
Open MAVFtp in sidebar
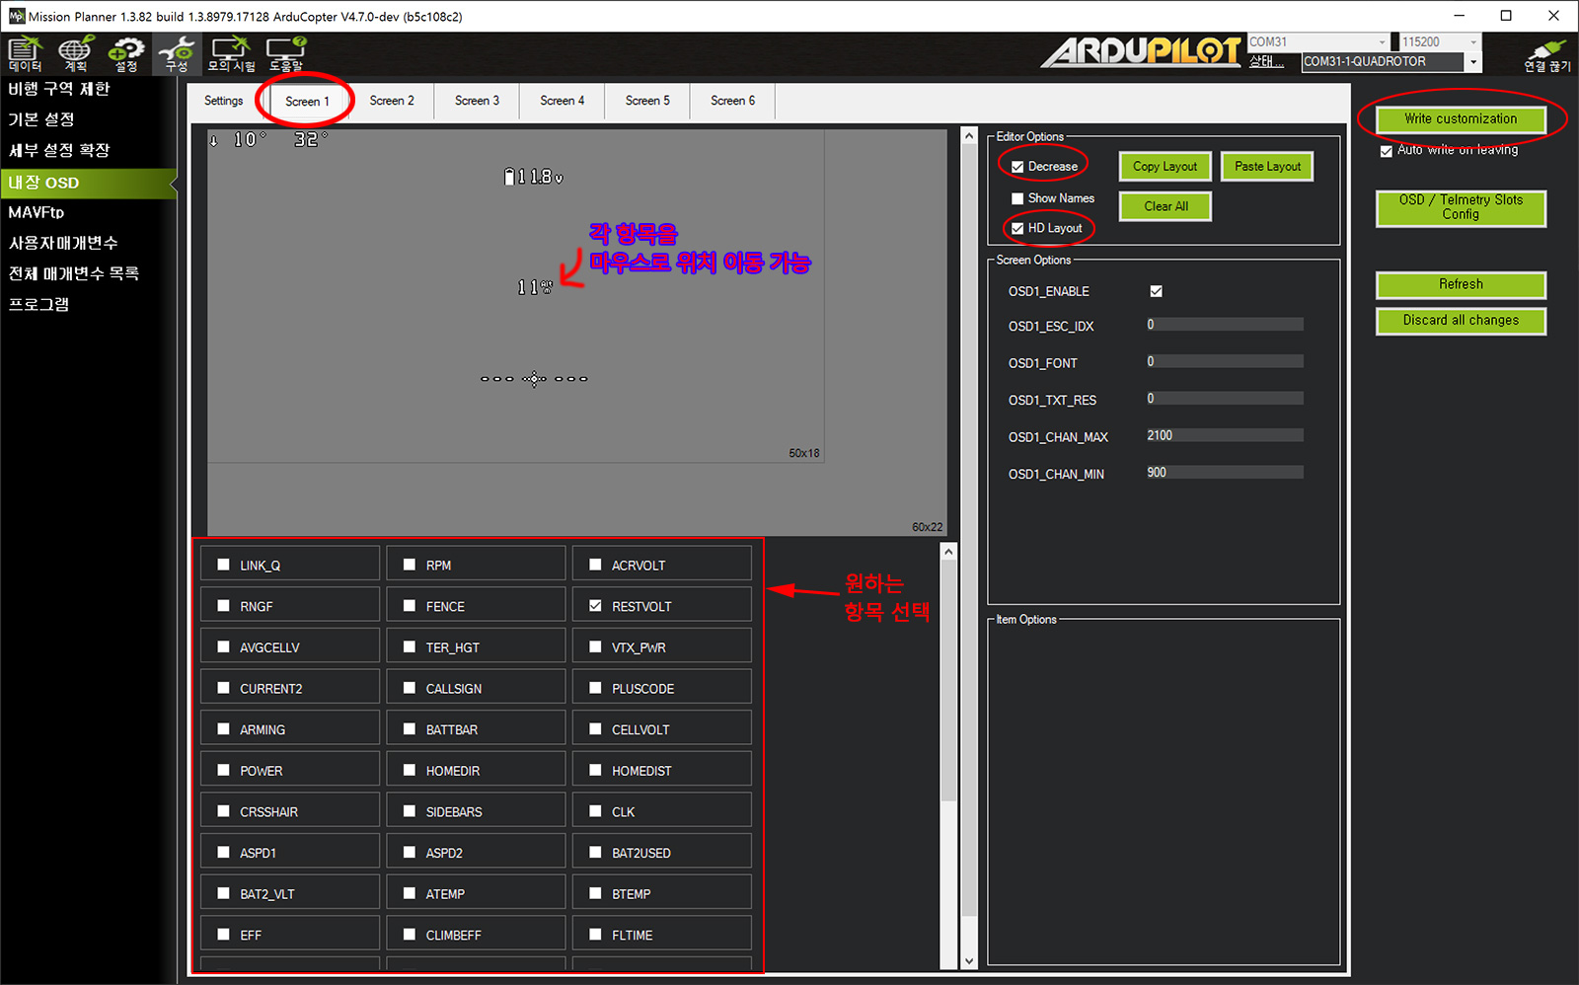click(x=36, y=212)
